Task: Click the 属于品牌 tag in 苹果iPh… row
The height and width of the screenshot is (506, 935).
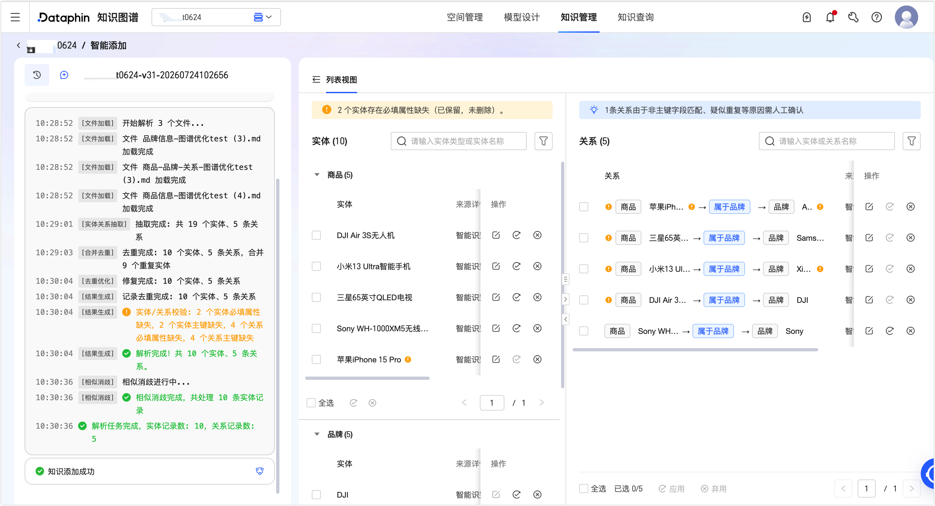Action: coord(729,207)
